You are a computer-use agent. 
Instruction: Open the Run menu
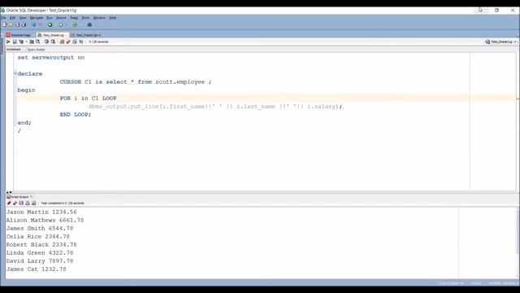pos(50,18)
